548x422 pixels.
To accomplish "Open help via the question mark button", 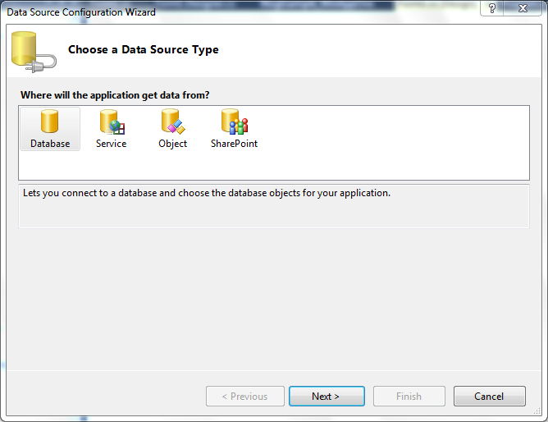I will click(491, 8).
